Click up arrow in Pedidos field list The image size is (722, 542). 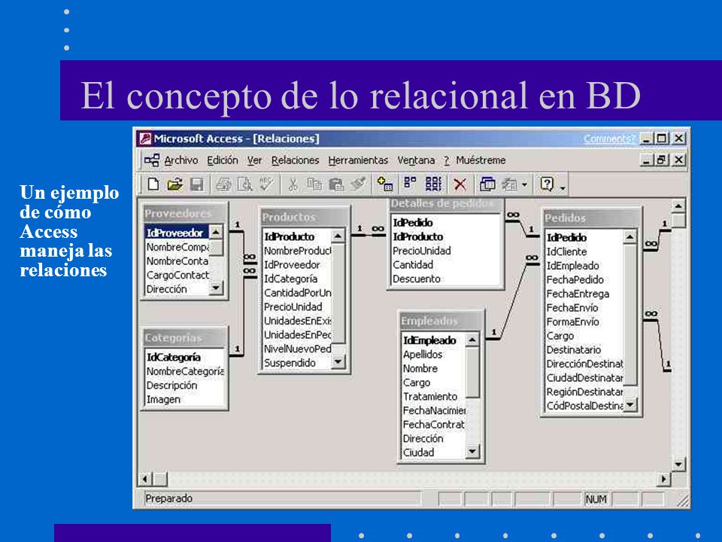(x=630, y=237)
